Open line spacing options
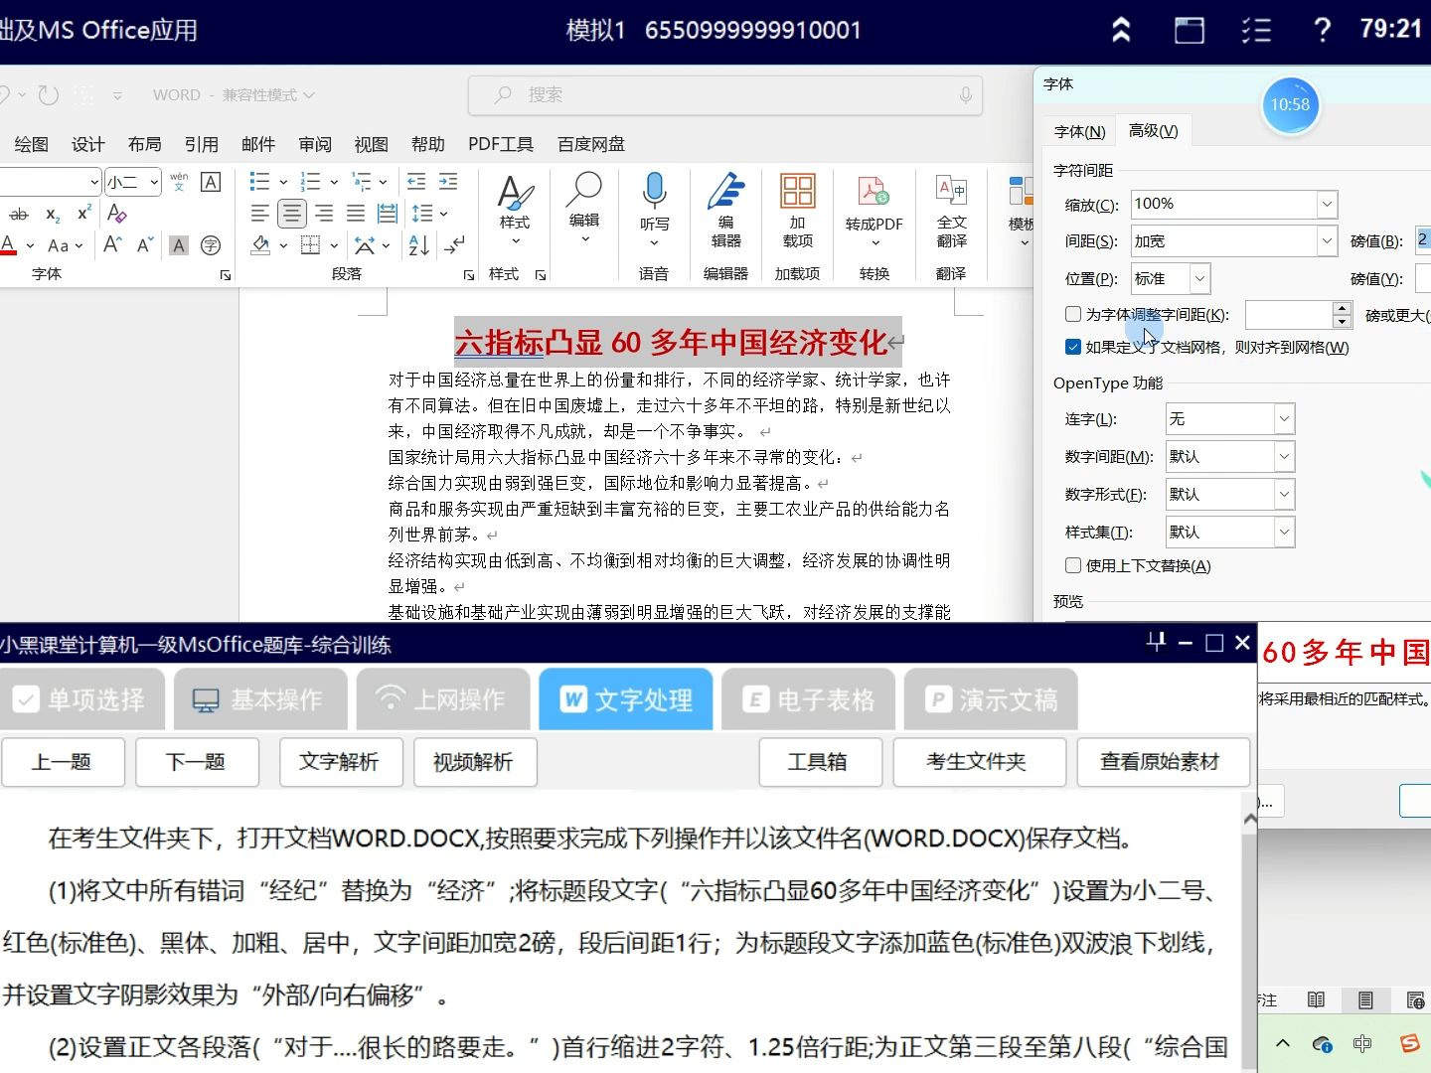Viewport: 1431px width, 1073px height. click(428, 213)
